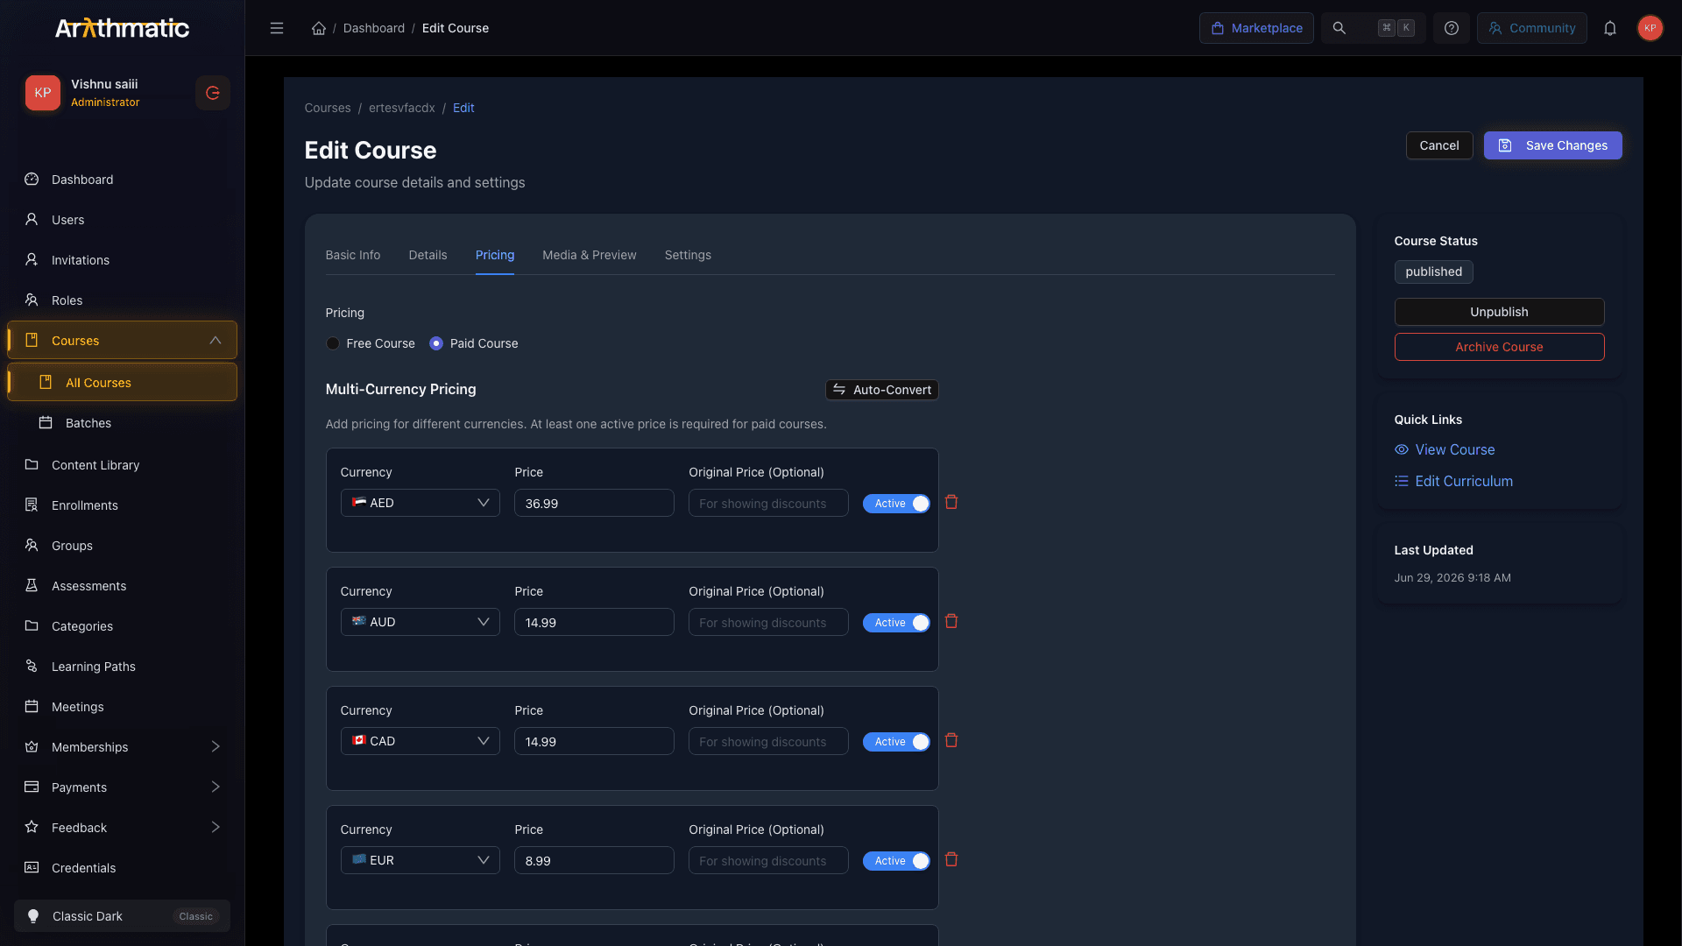Switch to the Pricing tab
This screenshot has width=1682, height=946.
[x=495, y=255]
